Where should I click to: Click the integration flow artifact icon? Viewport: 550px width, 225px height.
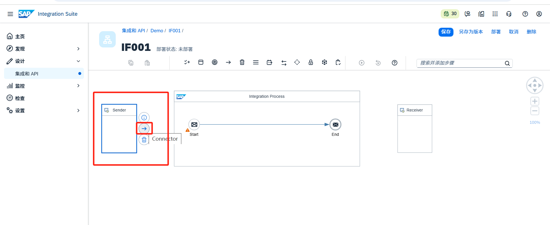click(x=107, y=39)
